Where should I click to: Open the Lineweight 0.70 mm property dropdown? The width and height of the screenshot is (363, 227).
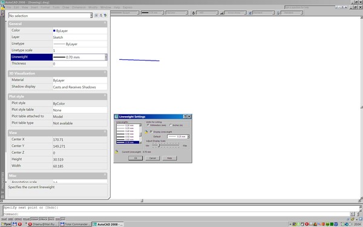coord(106,57)
